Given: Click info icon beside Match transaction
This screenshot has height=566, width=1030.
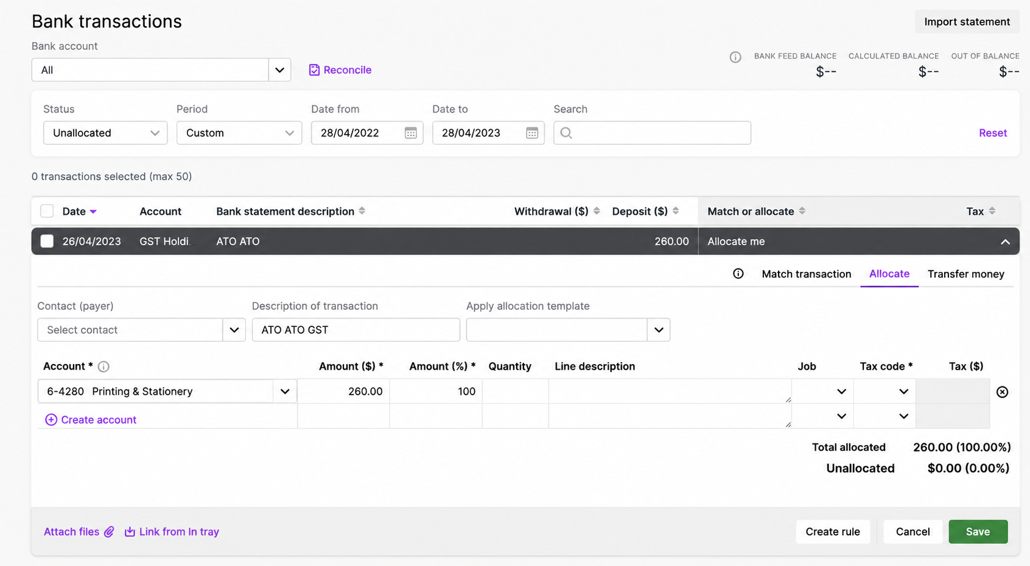Looking at the screenshot, I should [738, 274].
